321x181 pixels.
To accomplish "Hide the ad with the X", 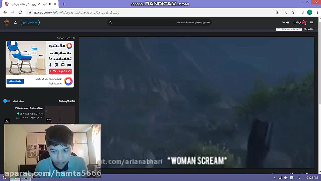I will [74, 38].
